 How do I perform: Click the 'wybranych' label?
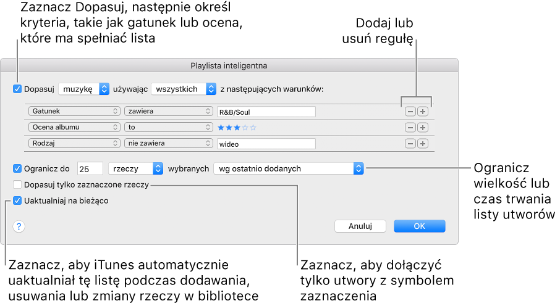[x=189, y=168]
